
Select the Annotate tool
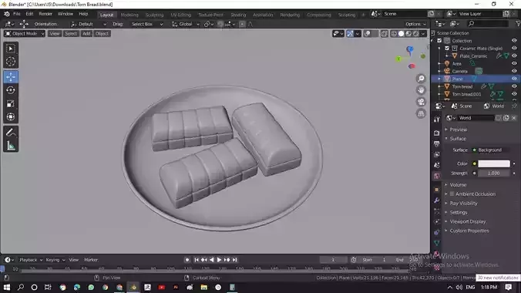tap(11, 133)
